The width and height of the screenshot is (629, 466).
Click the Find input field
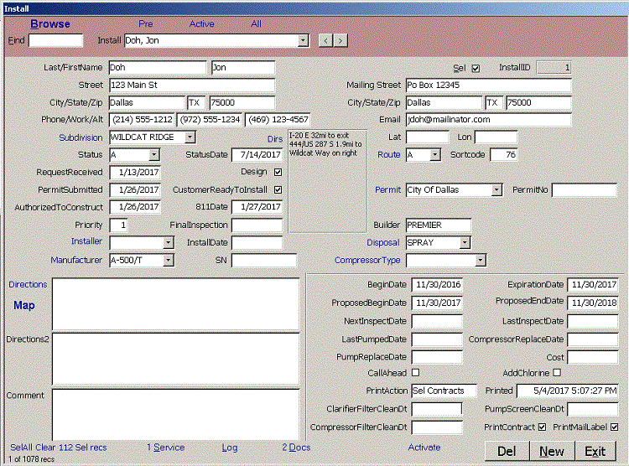56,40
